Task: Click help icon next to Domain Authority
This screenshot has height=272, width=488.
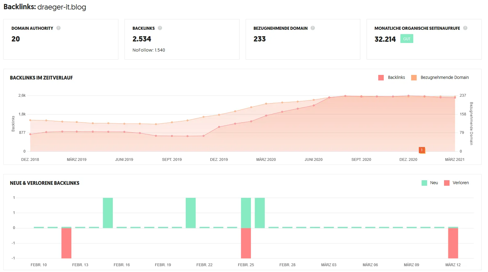Action: [x=58, y=28]
